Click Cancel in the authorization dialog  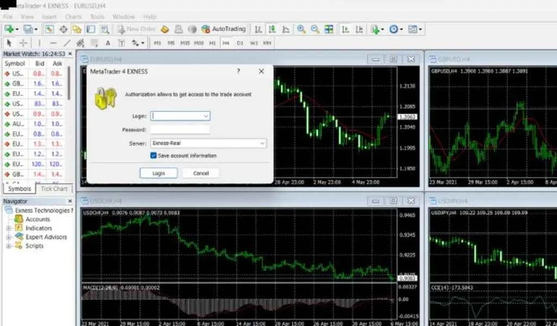201,173
